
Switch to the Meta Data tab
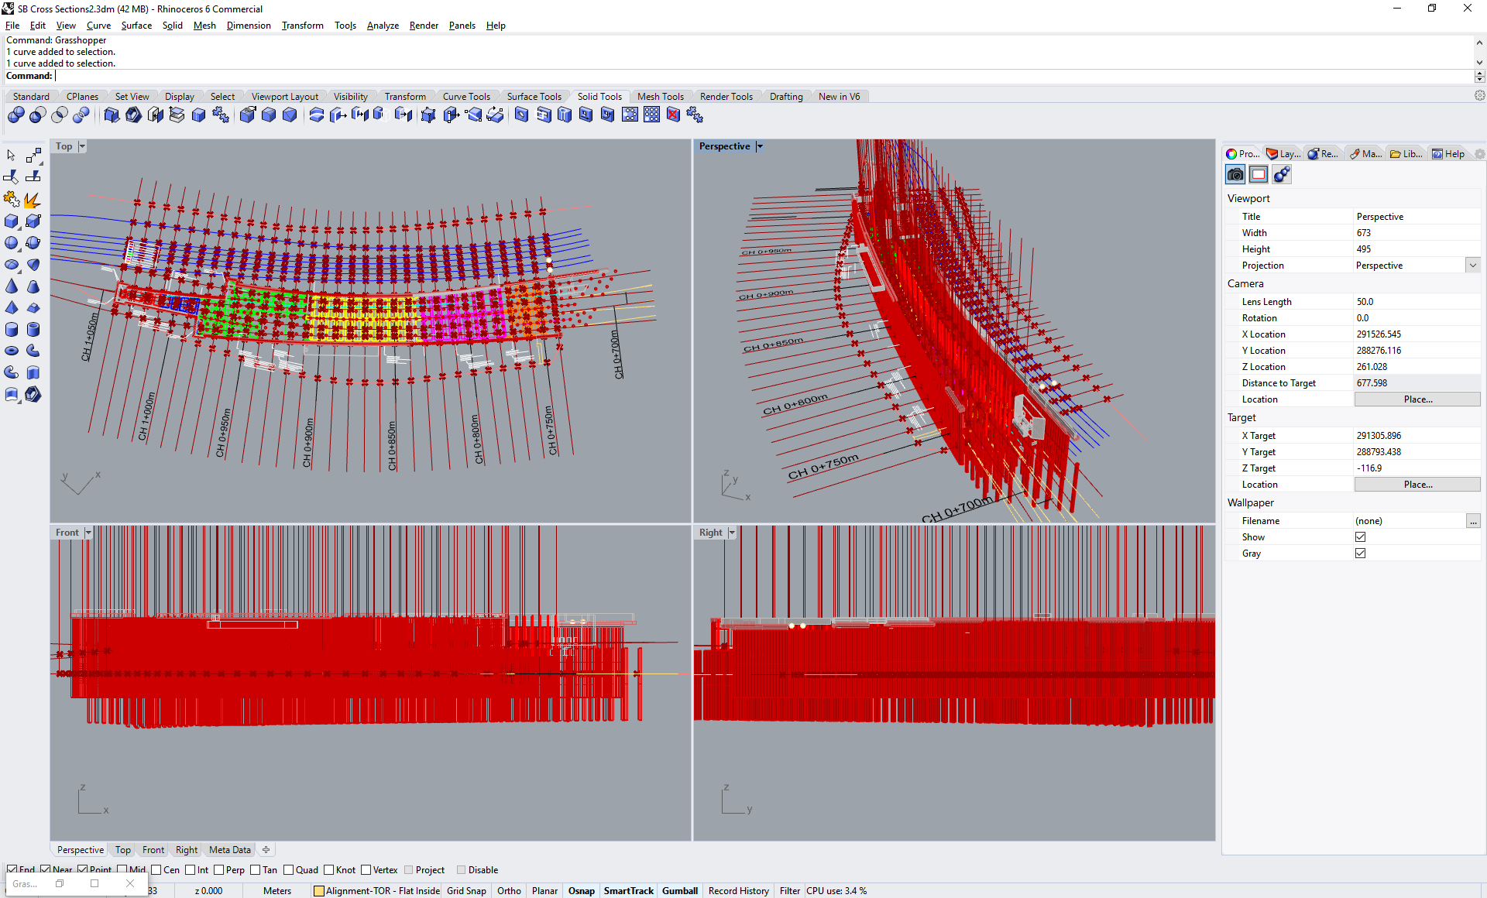[232, 849]
